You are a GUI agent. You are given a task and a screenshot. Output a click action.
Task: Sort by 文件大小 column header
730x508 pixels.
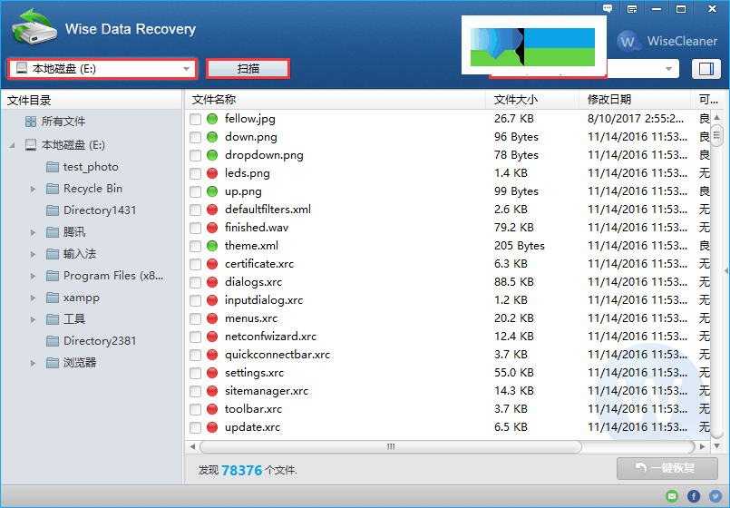coord(532,99)
